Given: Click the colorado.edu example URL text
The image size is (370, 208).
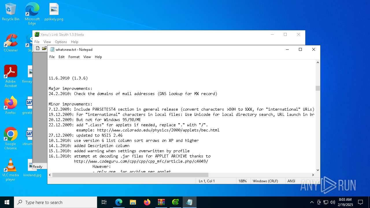Looking at the screenshot, I should pyautogui.click(x=158, y=130).
